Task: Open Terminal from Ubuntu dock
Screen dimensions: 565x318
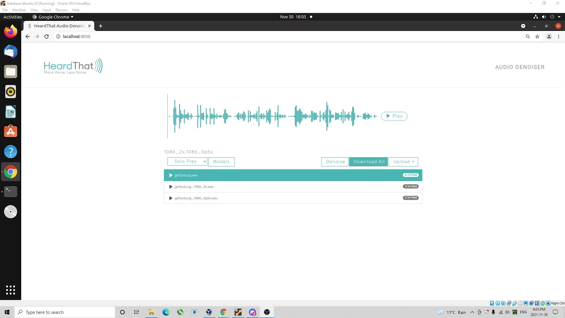Action: (11, 191)
